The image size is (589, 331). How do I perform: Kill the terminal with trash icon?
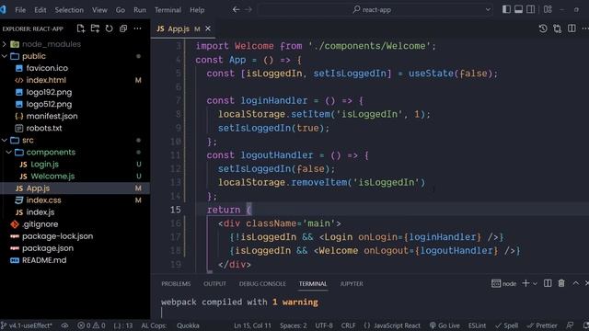pyautogui.click(x=561, y=283)
